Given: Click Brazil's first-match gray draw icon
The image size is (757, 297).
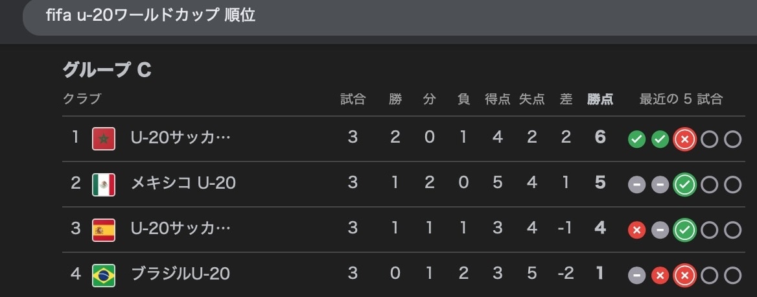Looking at the screenshot, I should coord(636,276).
